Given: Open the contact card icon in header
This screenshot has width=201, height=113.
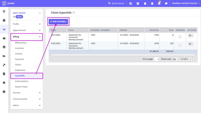Looking at the screenshot, I should [138, 4].
